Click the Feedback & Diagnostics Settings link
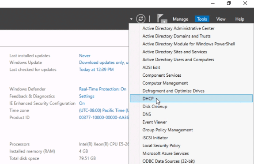This screenshot has height=164, width=254. tap(87, 96)
